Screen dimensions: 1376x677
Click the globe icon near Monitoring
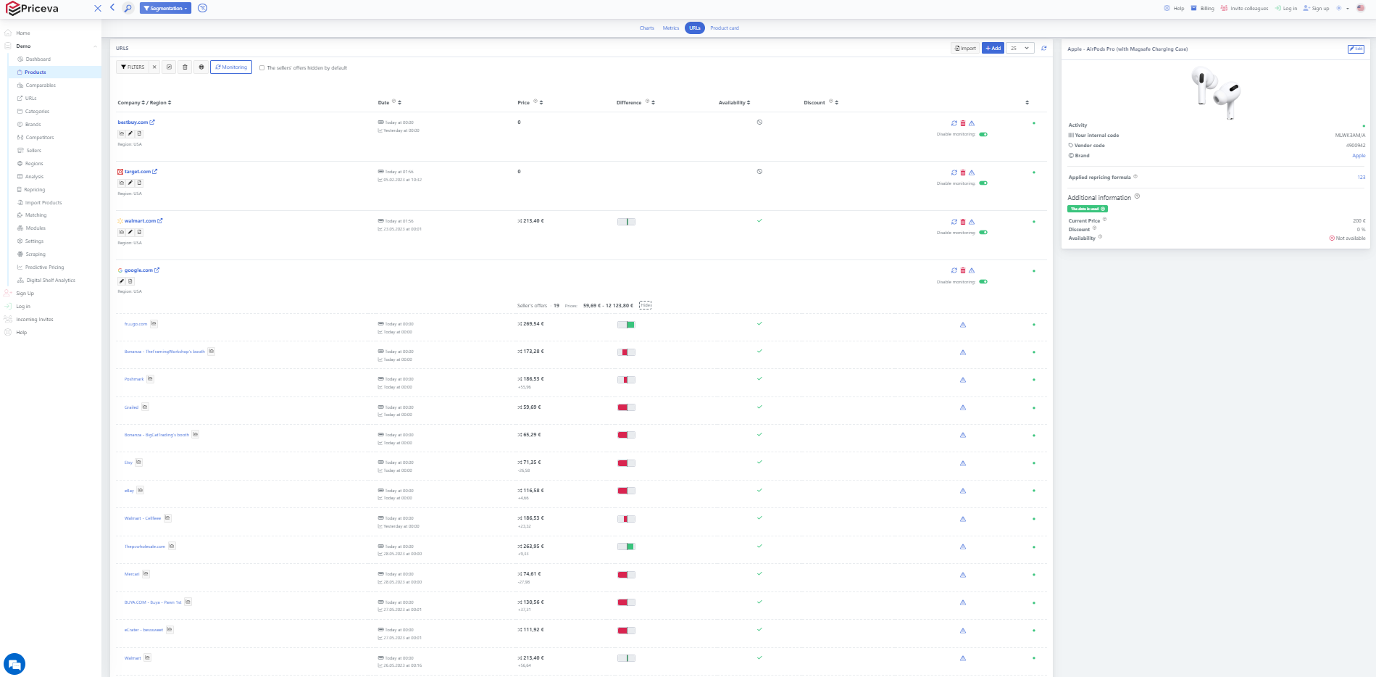[201, 67]
